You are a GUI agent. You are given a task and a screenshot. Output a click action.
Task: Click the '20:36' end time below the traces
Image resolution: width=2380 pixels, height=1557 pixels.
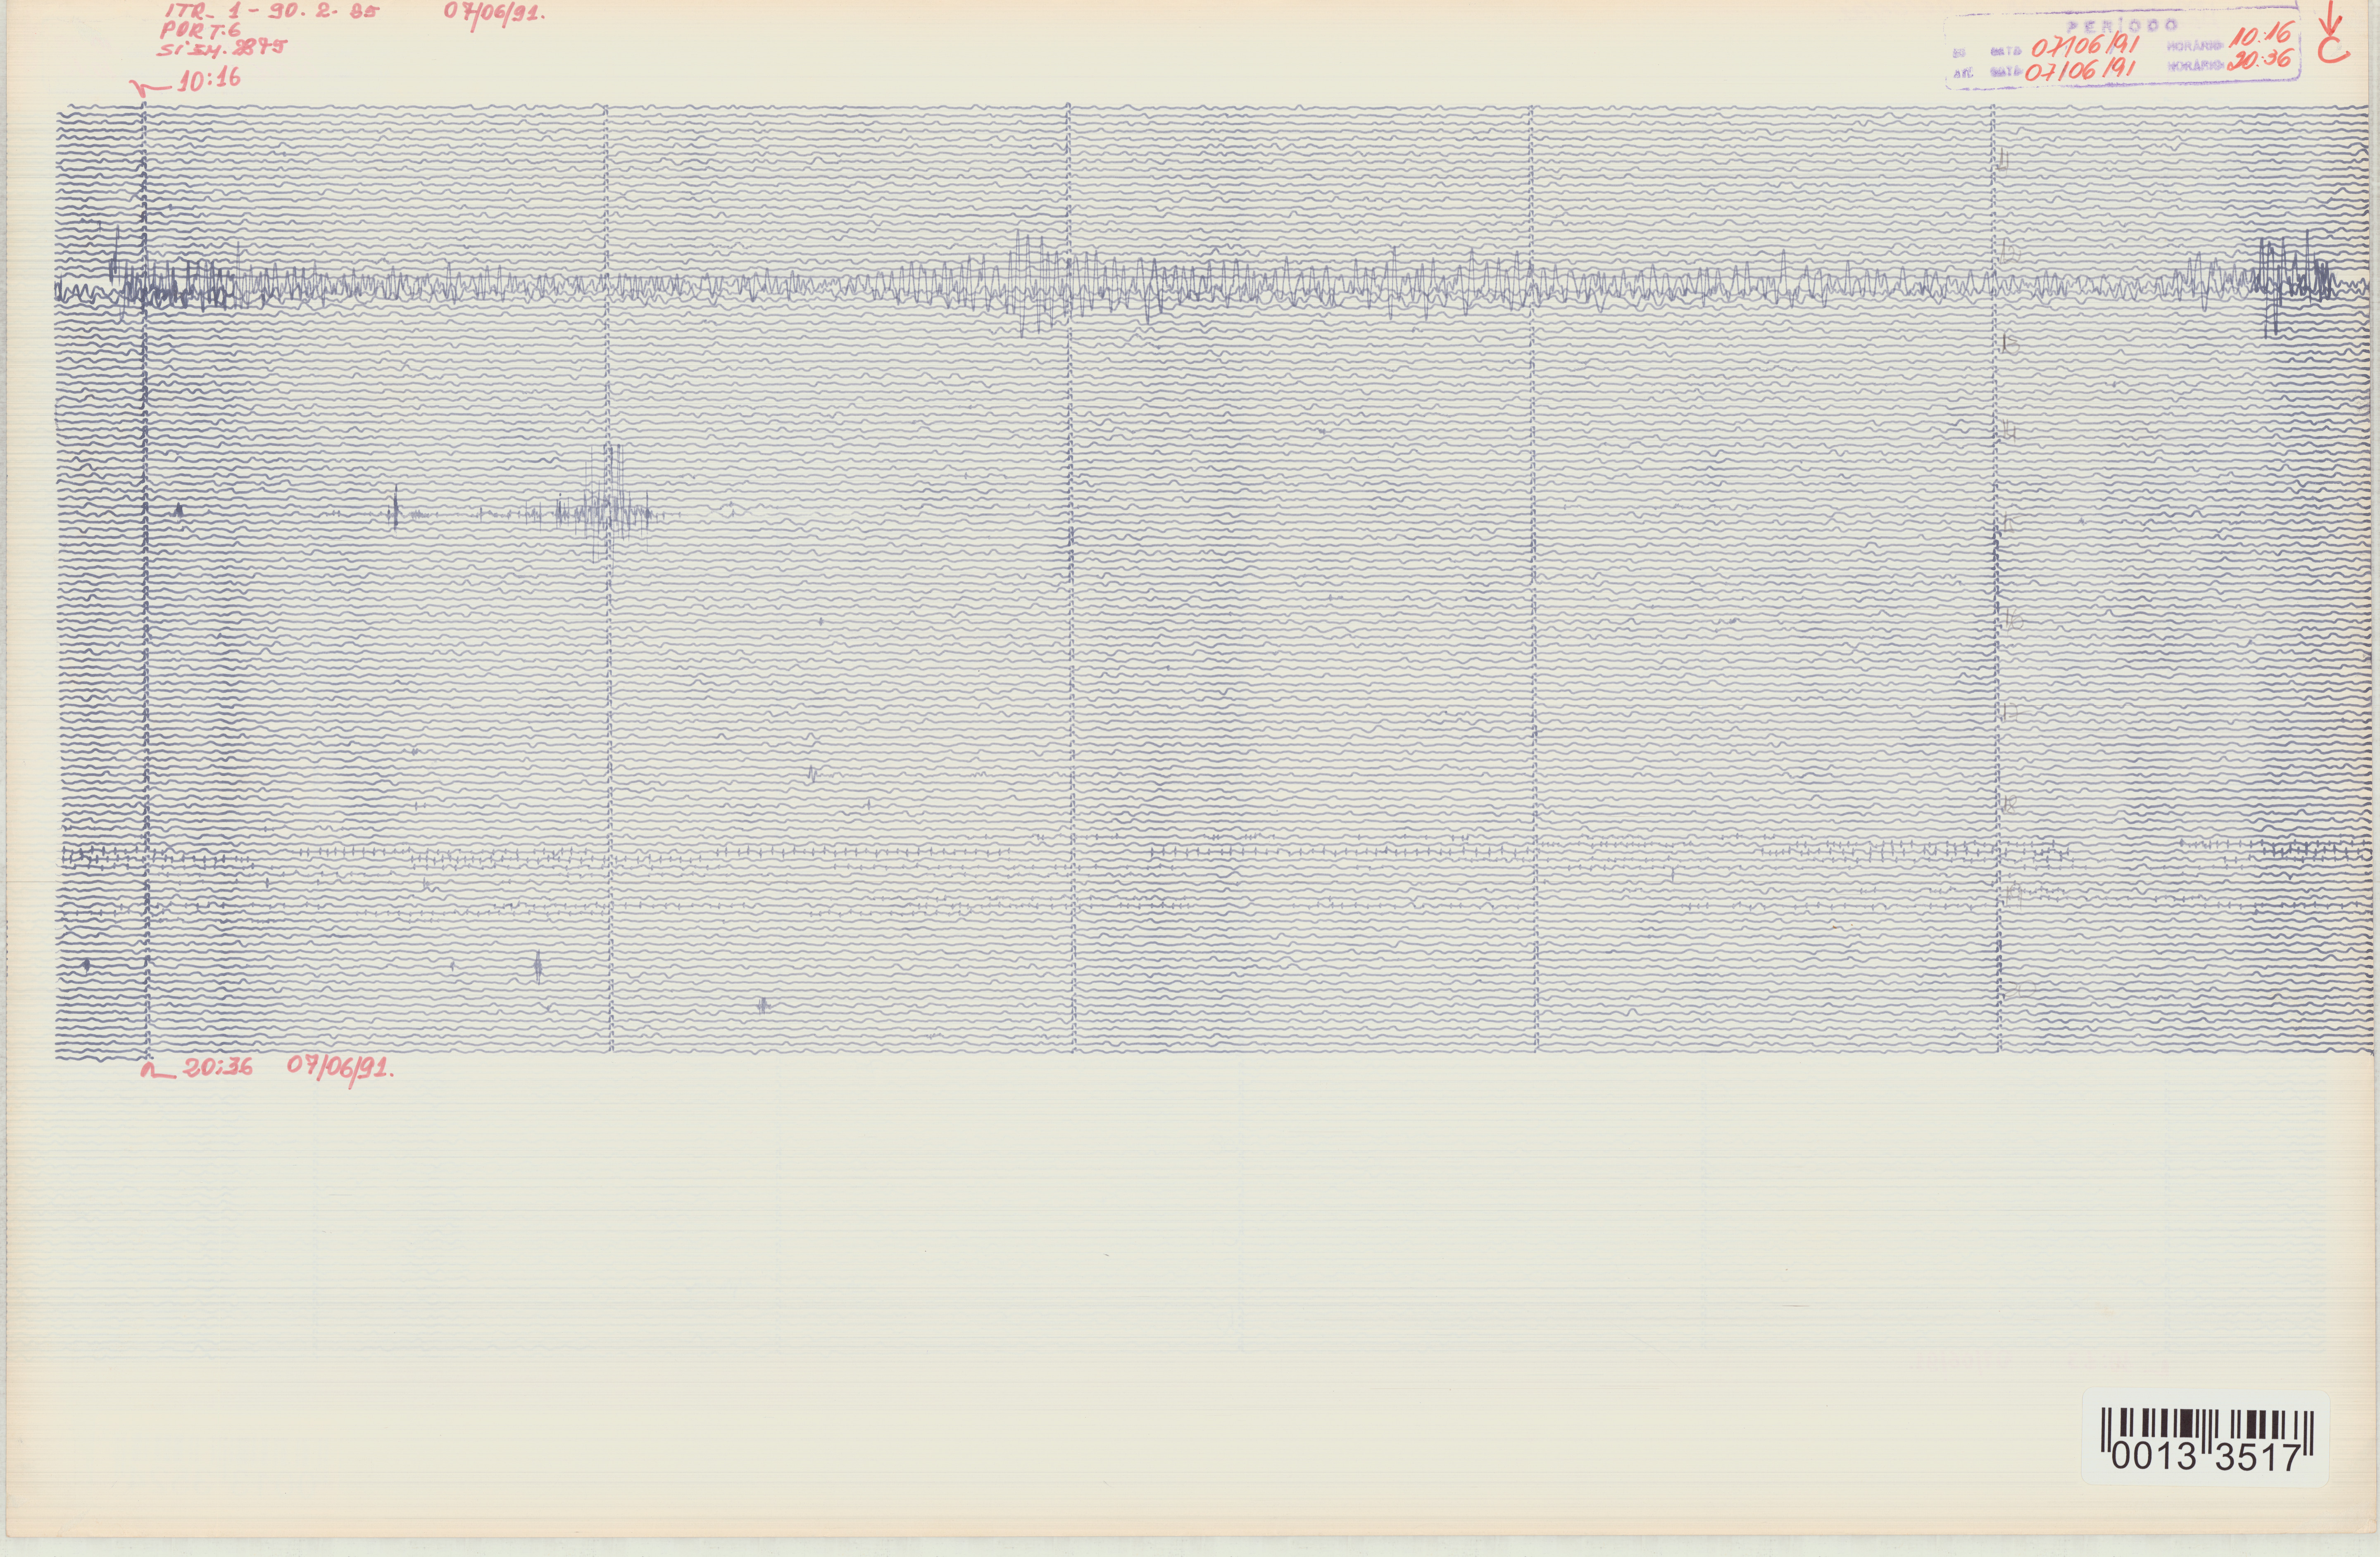point(219,1067)
